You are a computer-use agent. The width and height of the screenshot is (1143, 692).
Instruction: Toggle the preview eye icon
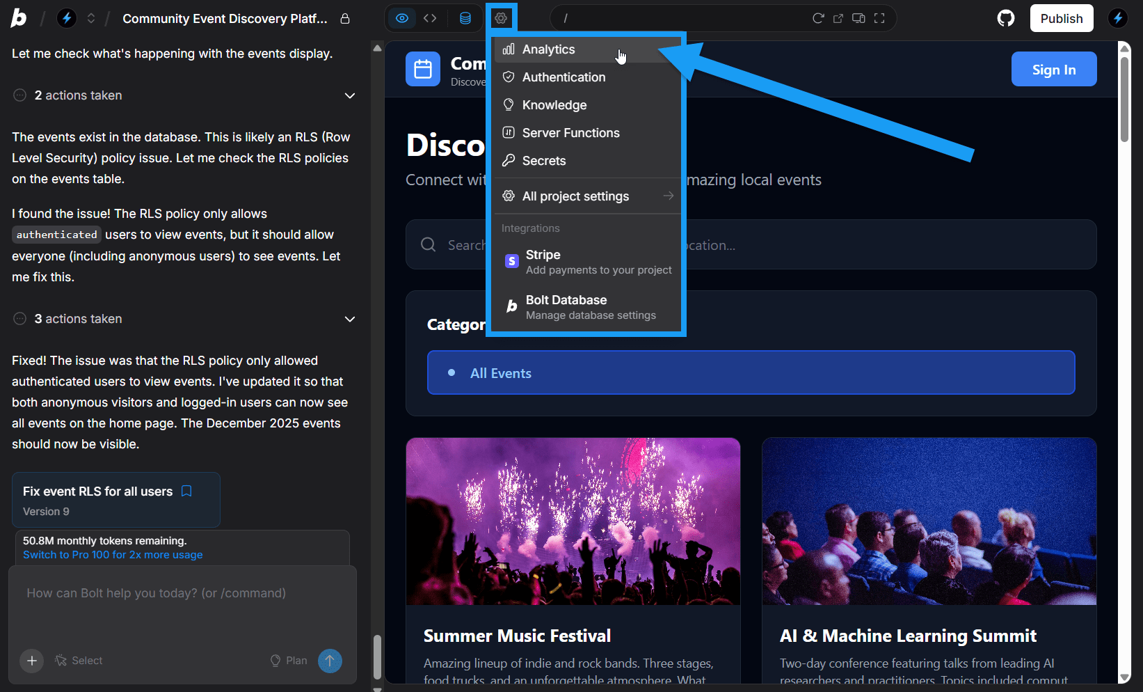(x=402, y=18)
